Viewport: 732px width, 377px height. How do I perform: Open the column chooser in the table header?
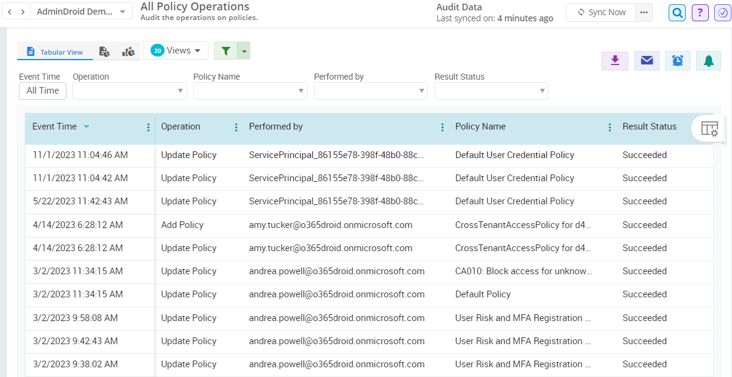(x=711, y=129)
